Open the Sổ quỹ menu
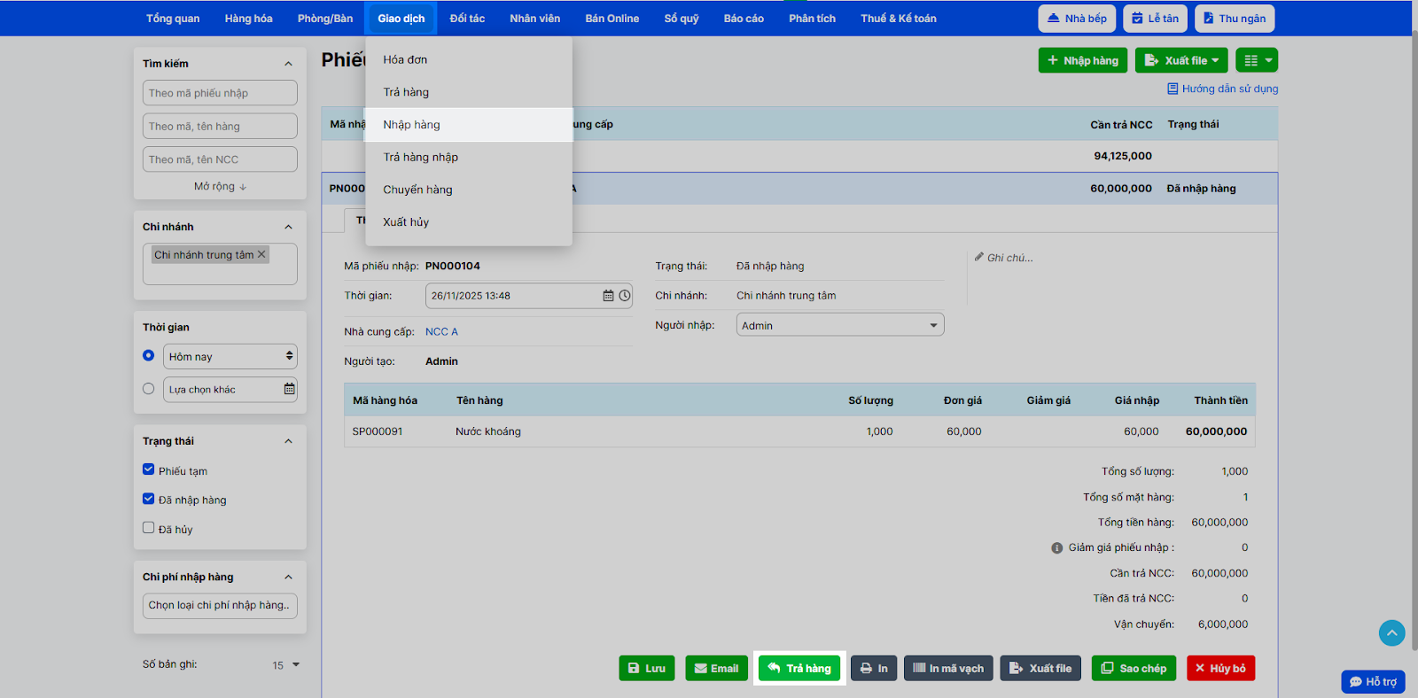 682,19
